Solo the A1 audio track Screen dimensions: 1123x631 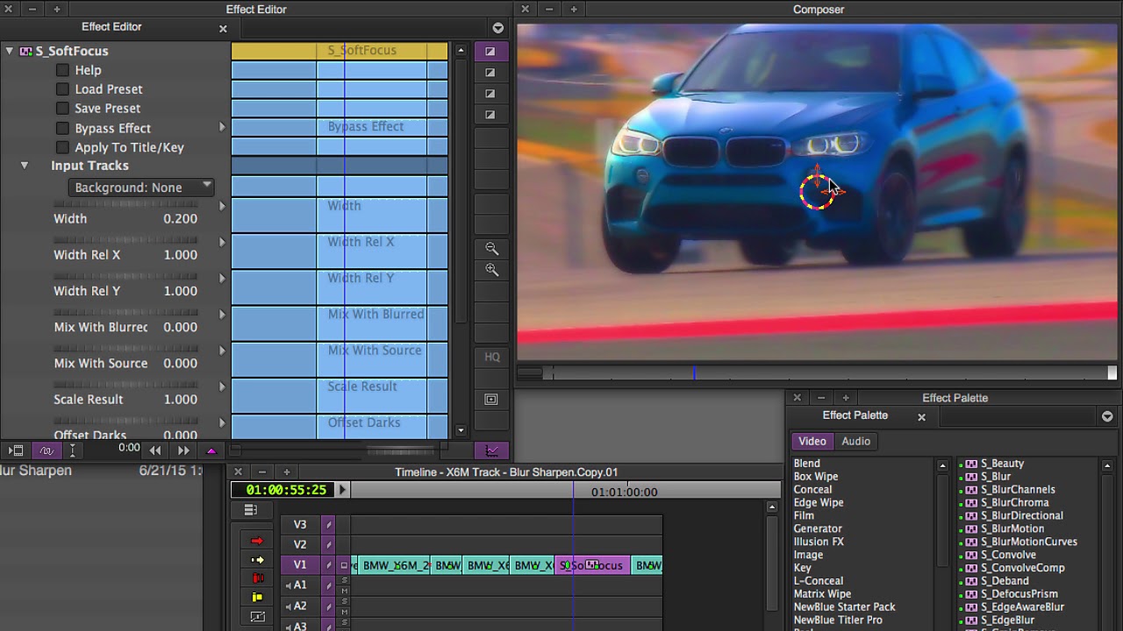(x=344, y=580)
